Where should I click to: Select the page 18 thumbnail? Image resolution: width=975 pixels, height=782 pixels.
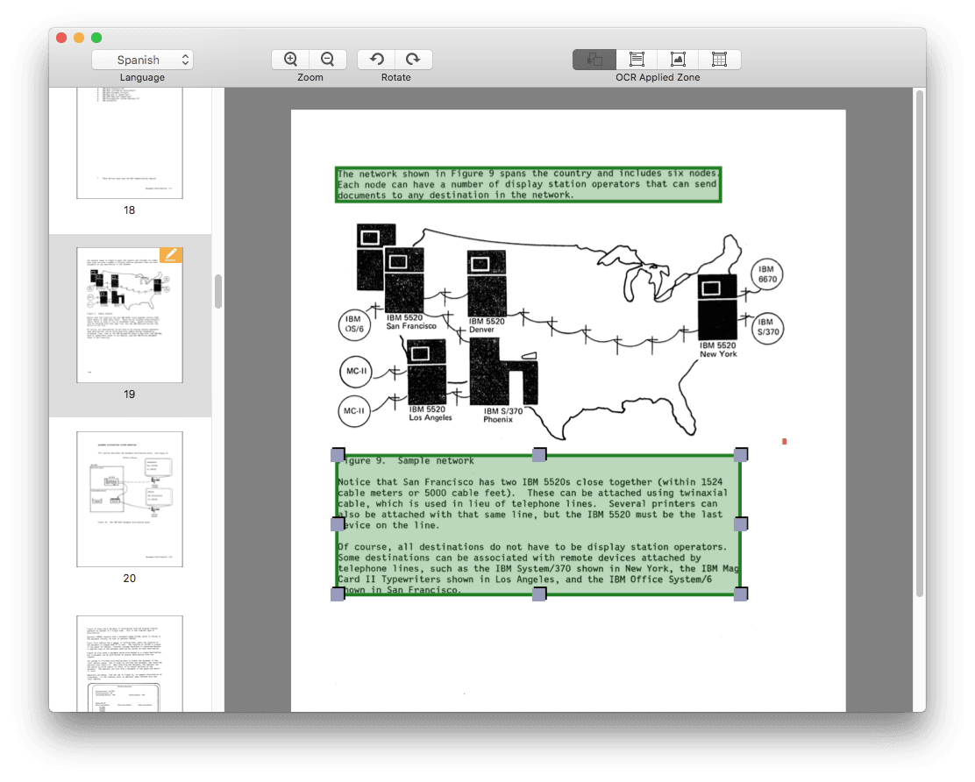coord(129,142)
